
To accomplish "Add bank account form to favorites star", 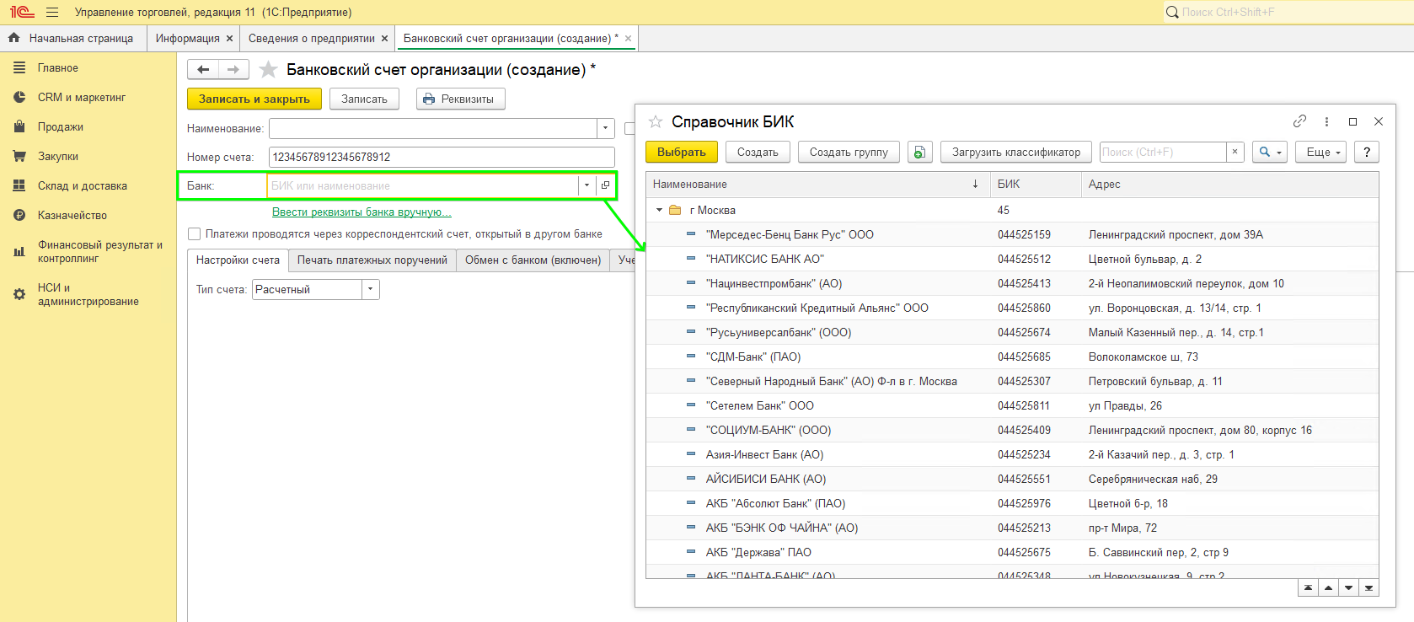I will [x=268, y=70].
